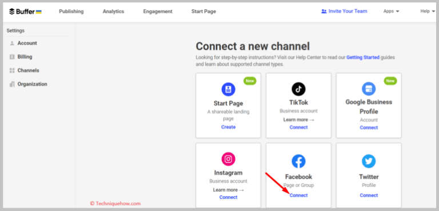The width and height of the screenshot is (439, 211).
Task: Open the Apps dropdown menu
Action: (x=392, y=11)
